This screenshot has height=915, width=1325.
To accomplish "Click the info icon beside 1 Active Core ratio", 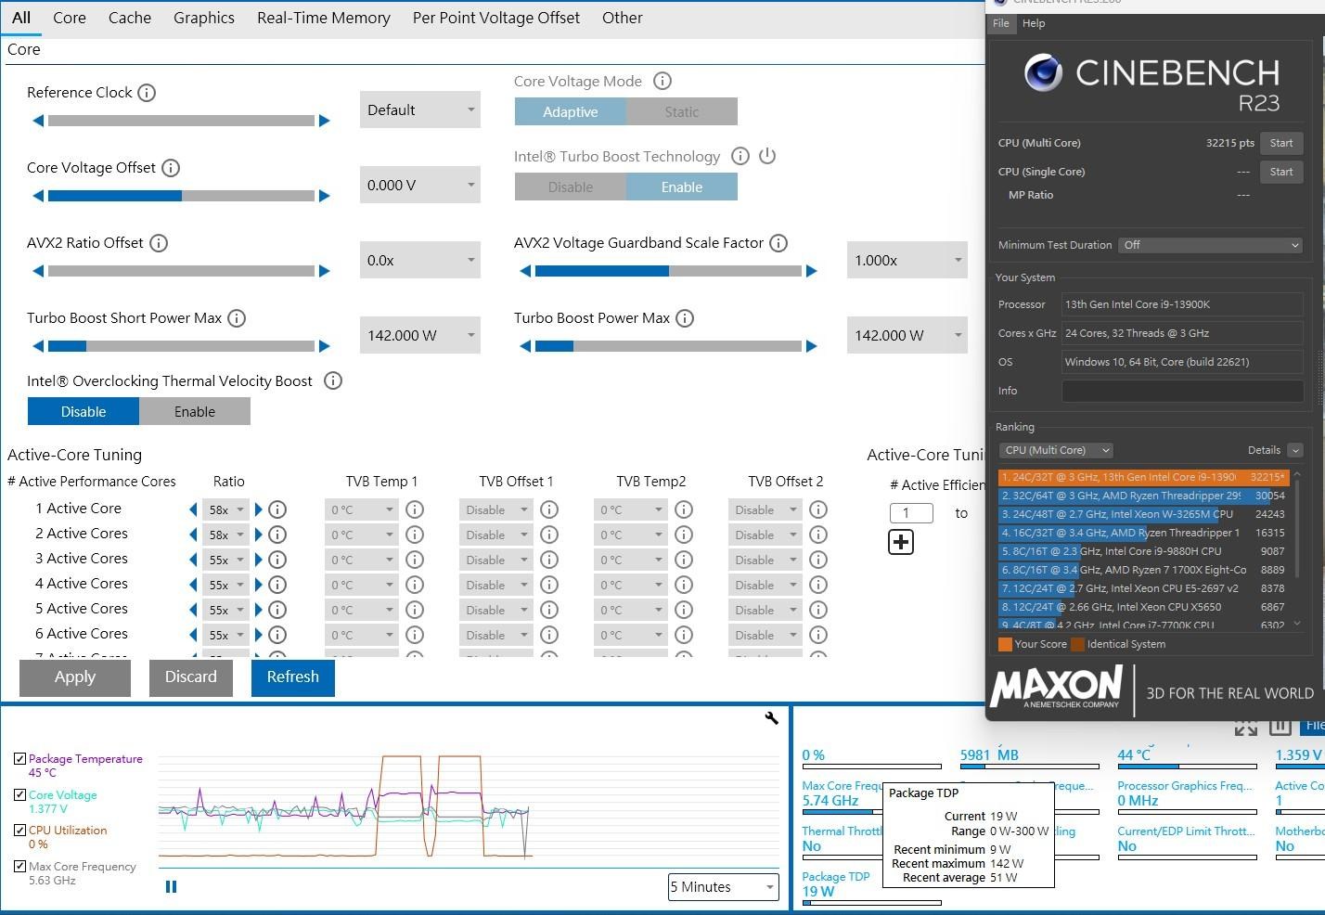I will pyautogui.click(x=277, y=509).
